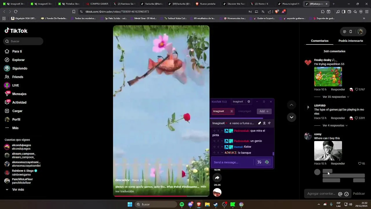Expand Ver 4 respuestas replies

point(335,126)
